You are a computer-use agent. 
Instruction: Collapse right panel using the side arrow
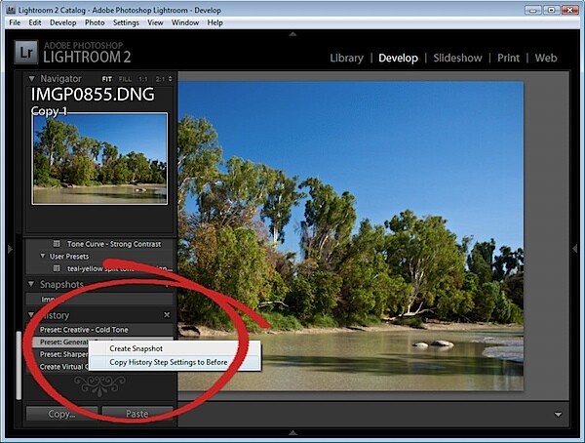[575, 249]
